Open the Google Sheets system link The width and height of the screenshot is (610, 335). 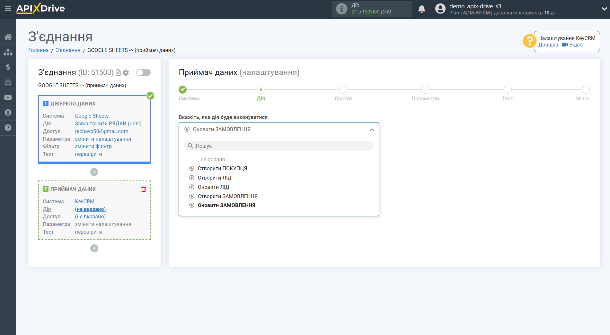[x=92, y=116]
